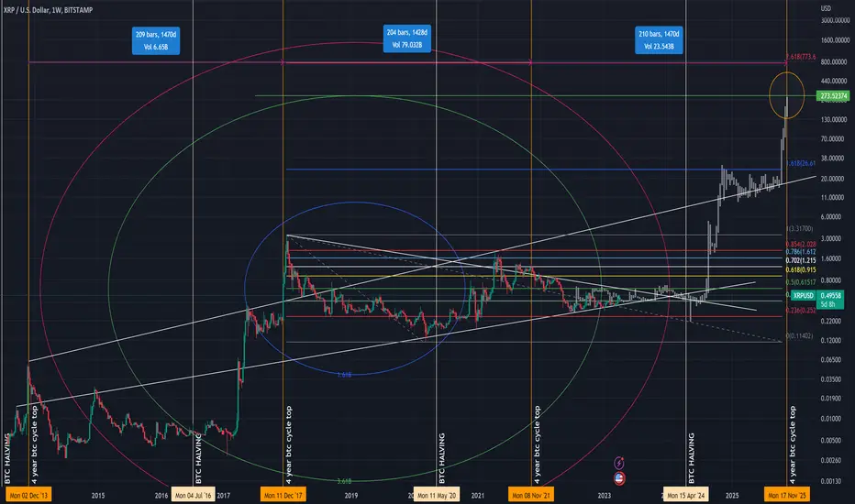Click the 38.00000 price axis label
The width and height of the screenshot is (855, 504).
click(834, 159)
